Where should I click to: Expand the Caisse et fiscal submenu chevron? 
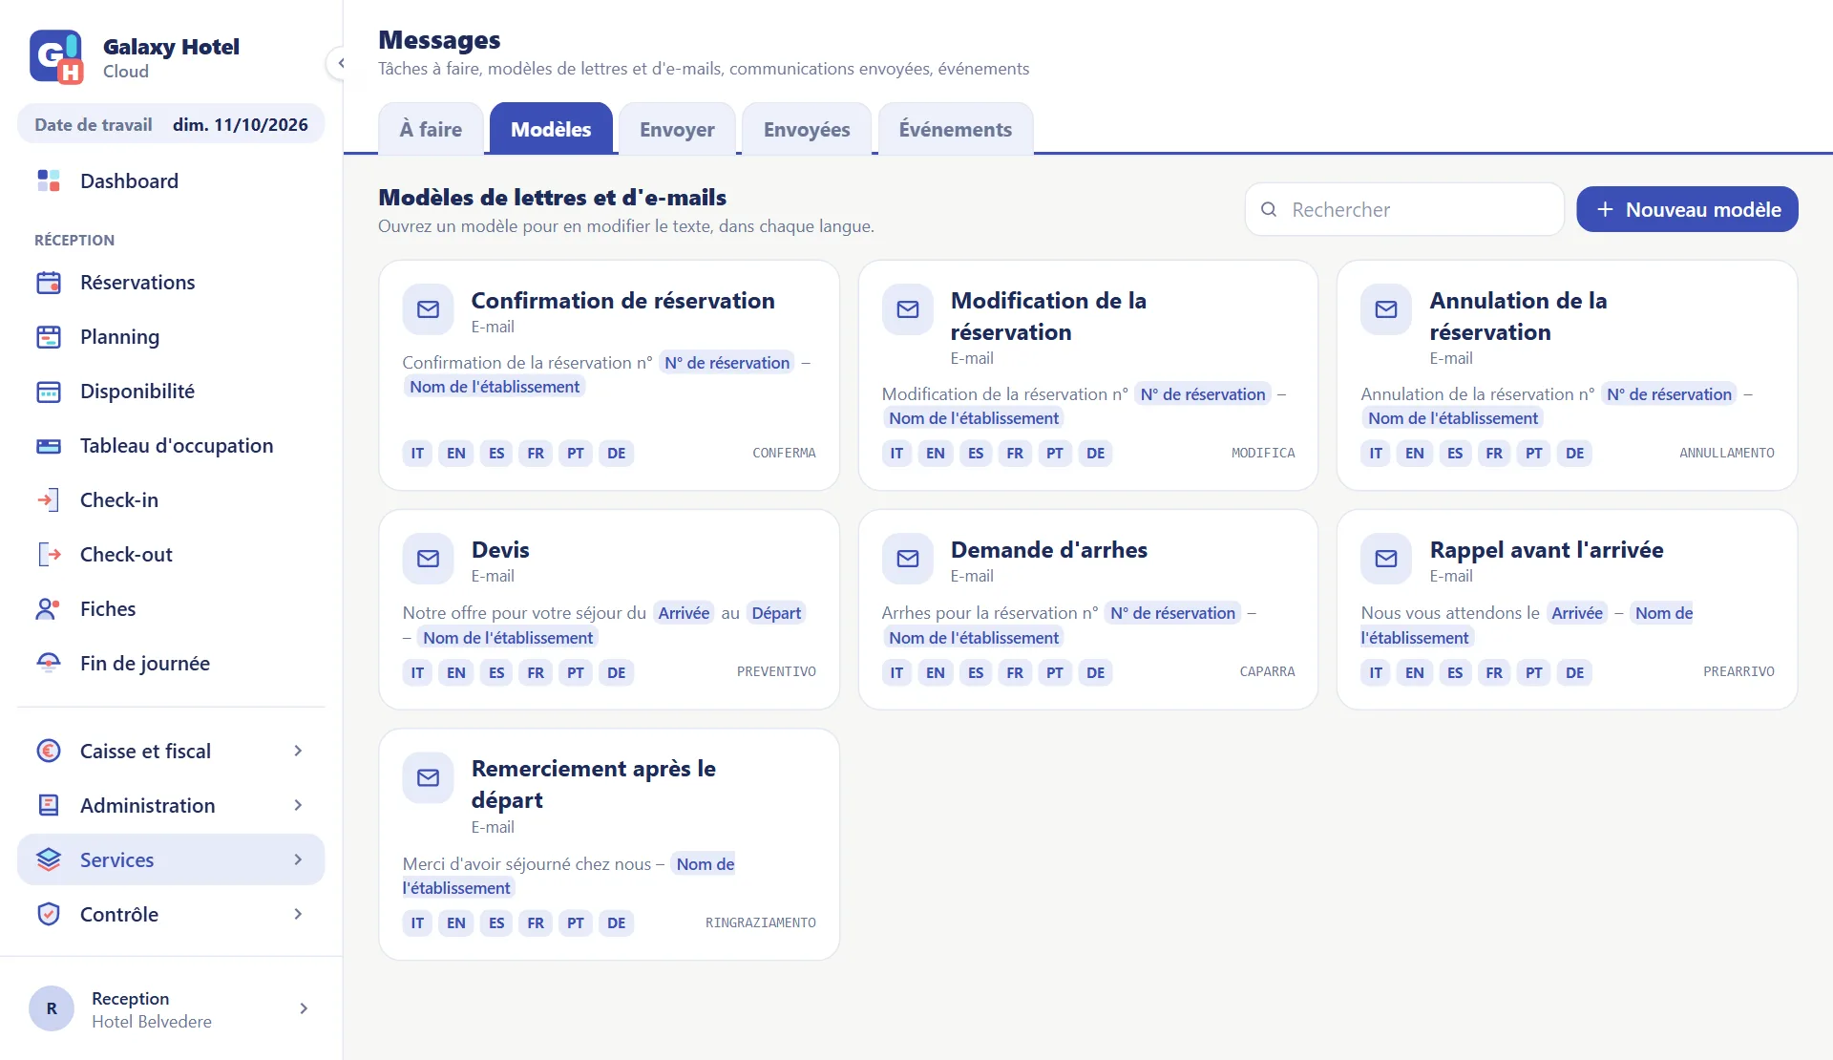click(298, 752)
